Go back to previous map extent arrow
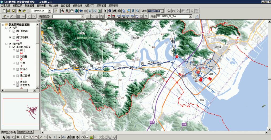The image size is (271, 140). click(x=81, y=11)
